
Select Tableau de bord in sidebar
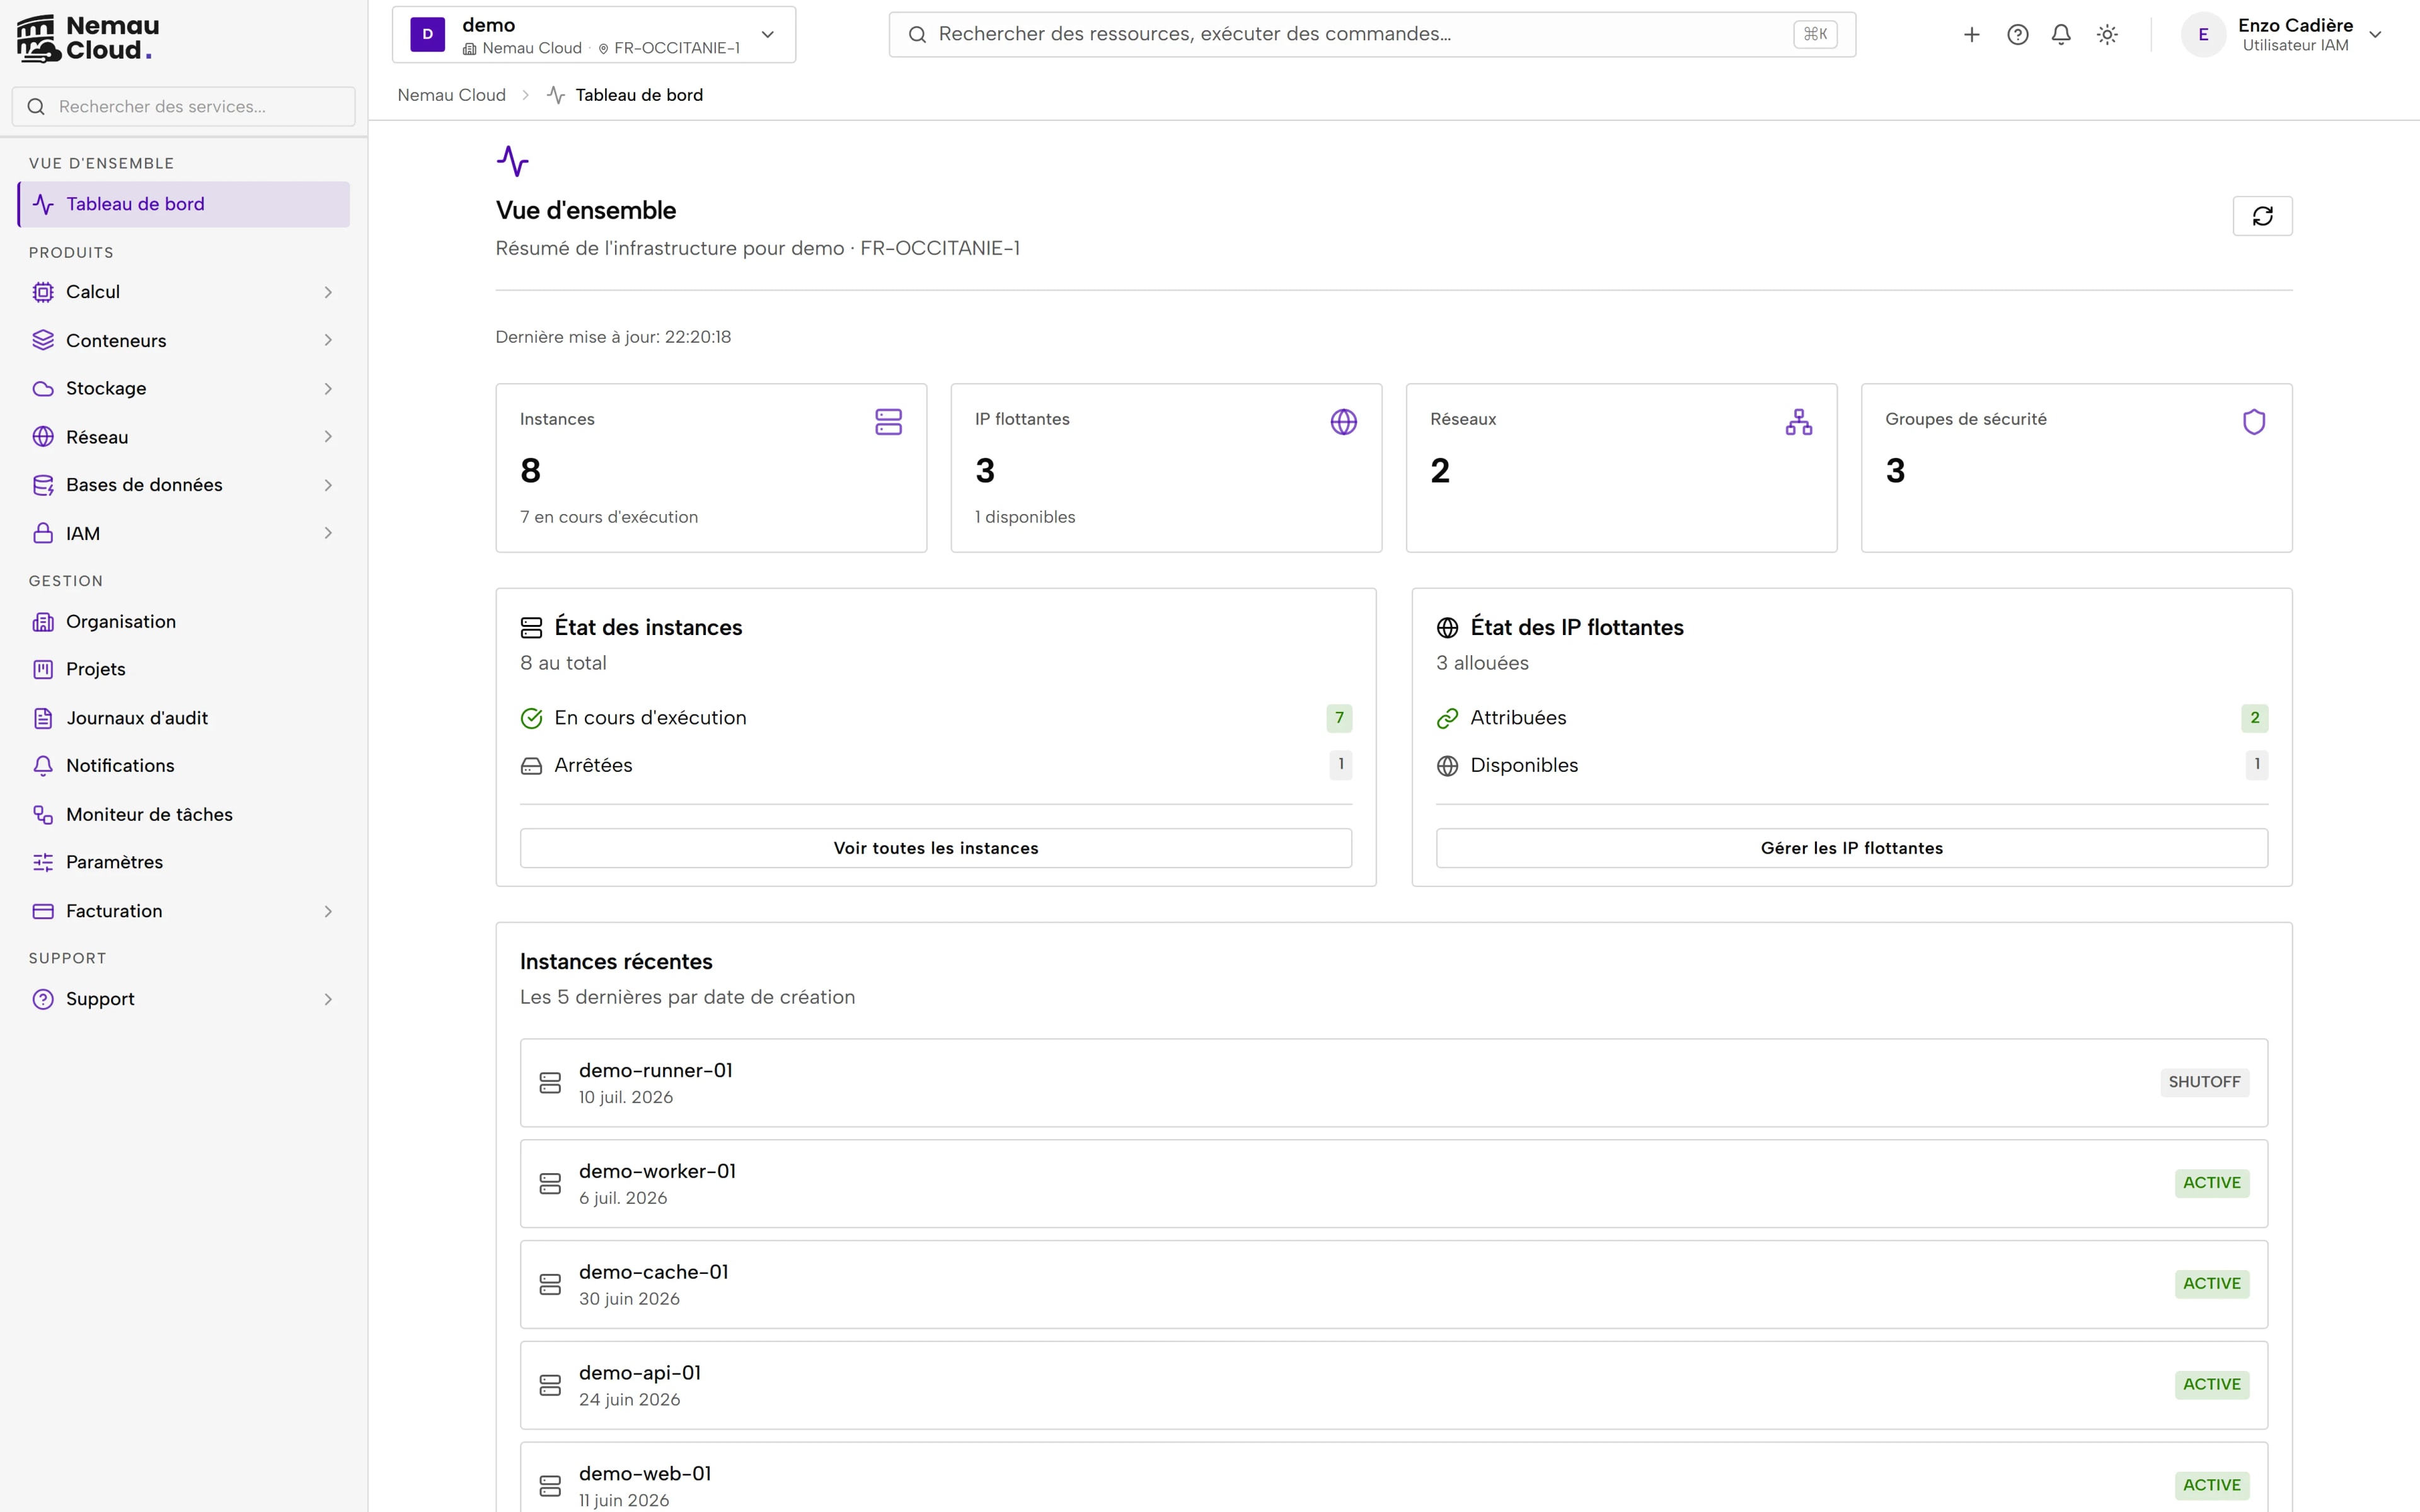184,204
